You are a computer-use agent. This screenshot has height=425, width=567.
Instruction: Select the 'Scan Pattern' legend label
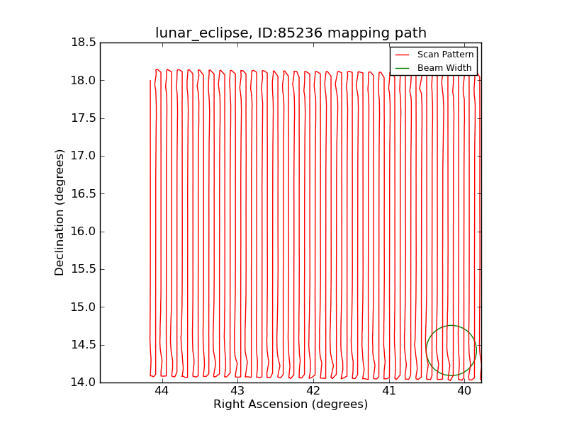click(x=445, y=55)
